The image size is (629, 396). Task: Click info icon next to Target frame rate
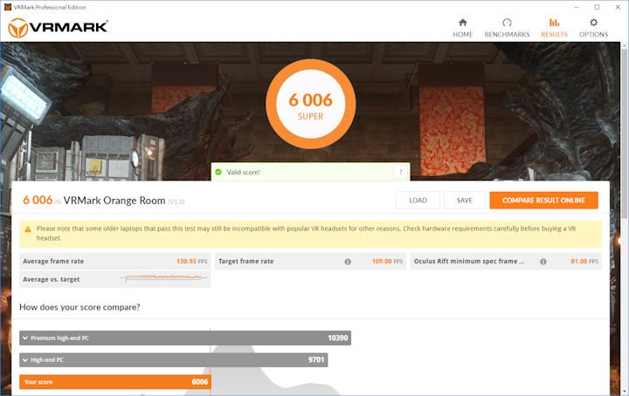(348, 262)
